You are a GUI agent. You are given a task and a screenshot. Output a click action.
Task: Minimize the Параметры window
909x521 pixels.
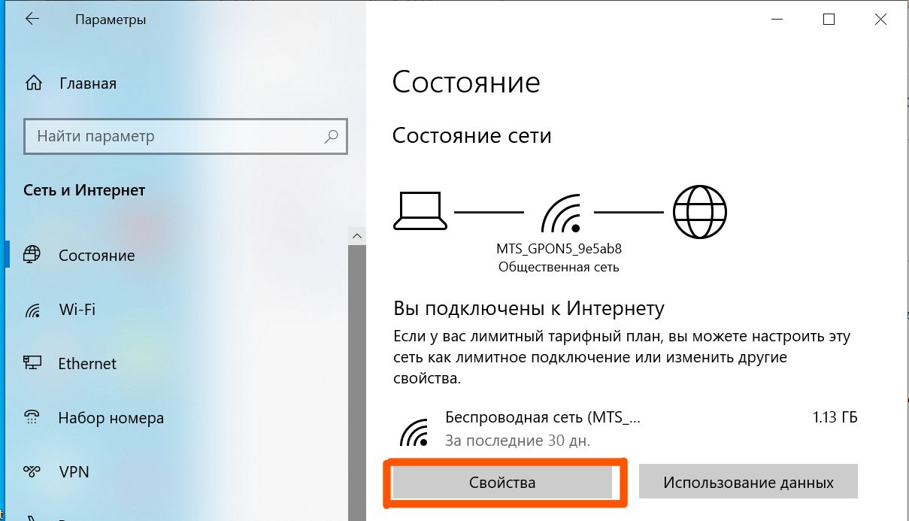[776, 20]
